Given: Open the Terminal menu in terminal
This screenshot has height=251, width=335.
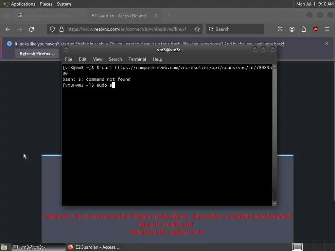Looking at the screenshot, I should (x=137, y=59).
